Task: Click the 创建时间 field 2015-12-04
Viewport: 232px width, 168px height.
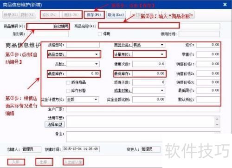Action: point(81,149)
